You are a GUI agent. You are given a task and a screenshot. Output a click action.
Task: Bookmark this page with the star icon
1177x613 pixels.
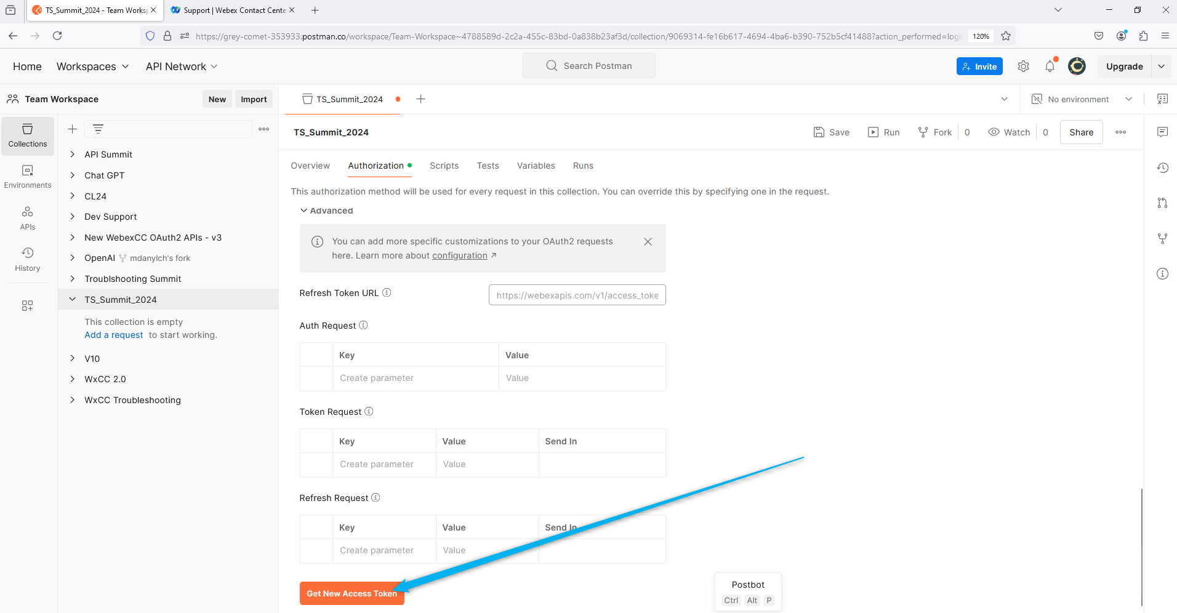[1006, 36]
